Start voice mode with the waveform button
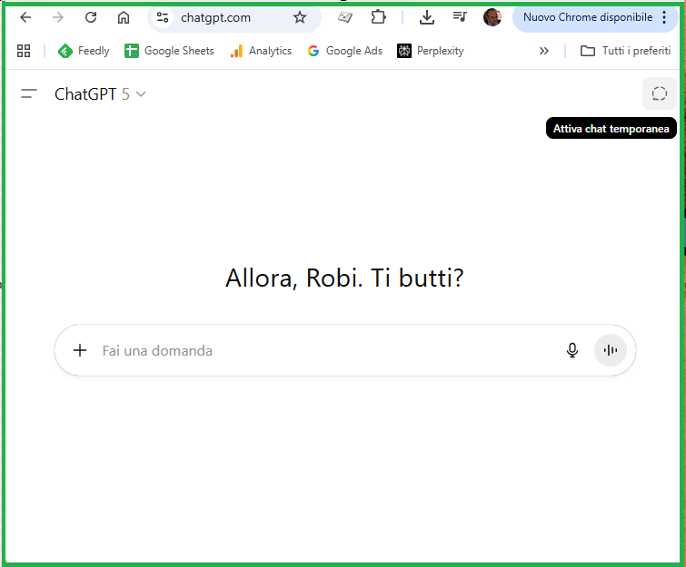The height and width of the screenshot is (567, 686). (611, 350)
